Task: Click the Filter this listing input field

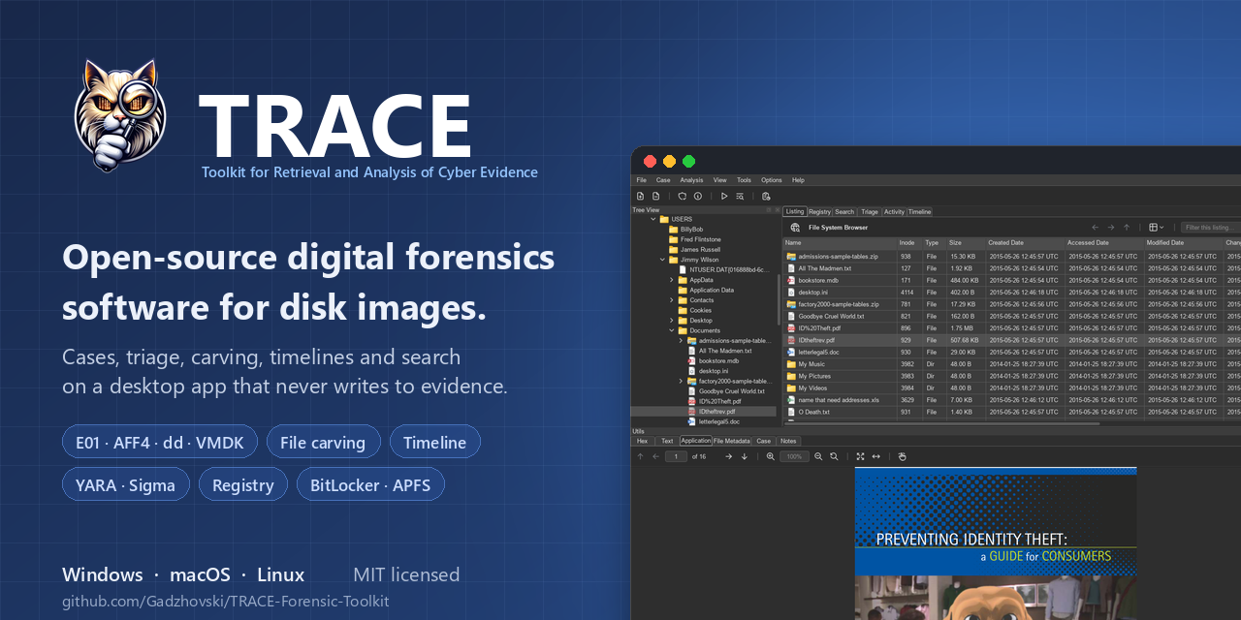Action: [1212, 228]
